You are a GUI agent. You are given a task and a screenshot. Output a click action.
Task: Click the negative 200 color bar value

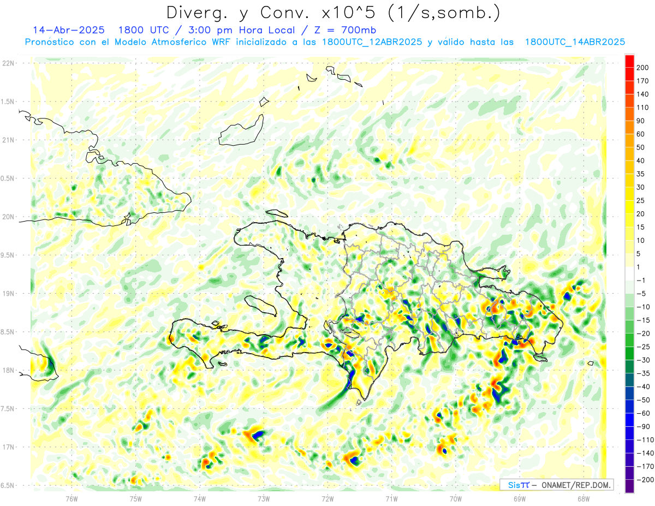(x=645, y=480)
